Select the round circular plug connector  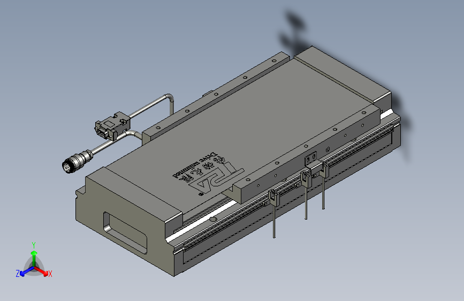(77, 161)
